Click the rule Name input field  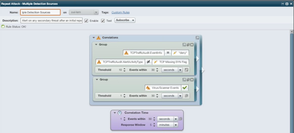point(40,13)
